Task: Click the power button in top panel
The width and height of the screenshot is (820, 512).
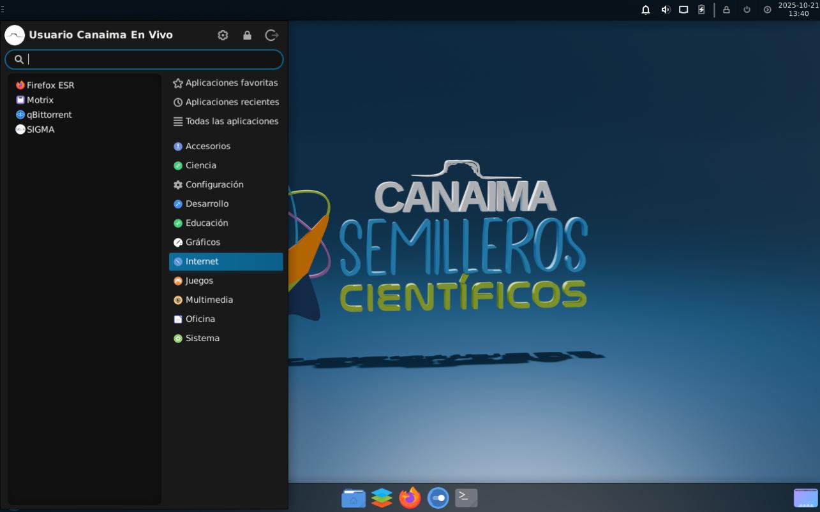Action: pyautogui.click(x=747, y=10)
